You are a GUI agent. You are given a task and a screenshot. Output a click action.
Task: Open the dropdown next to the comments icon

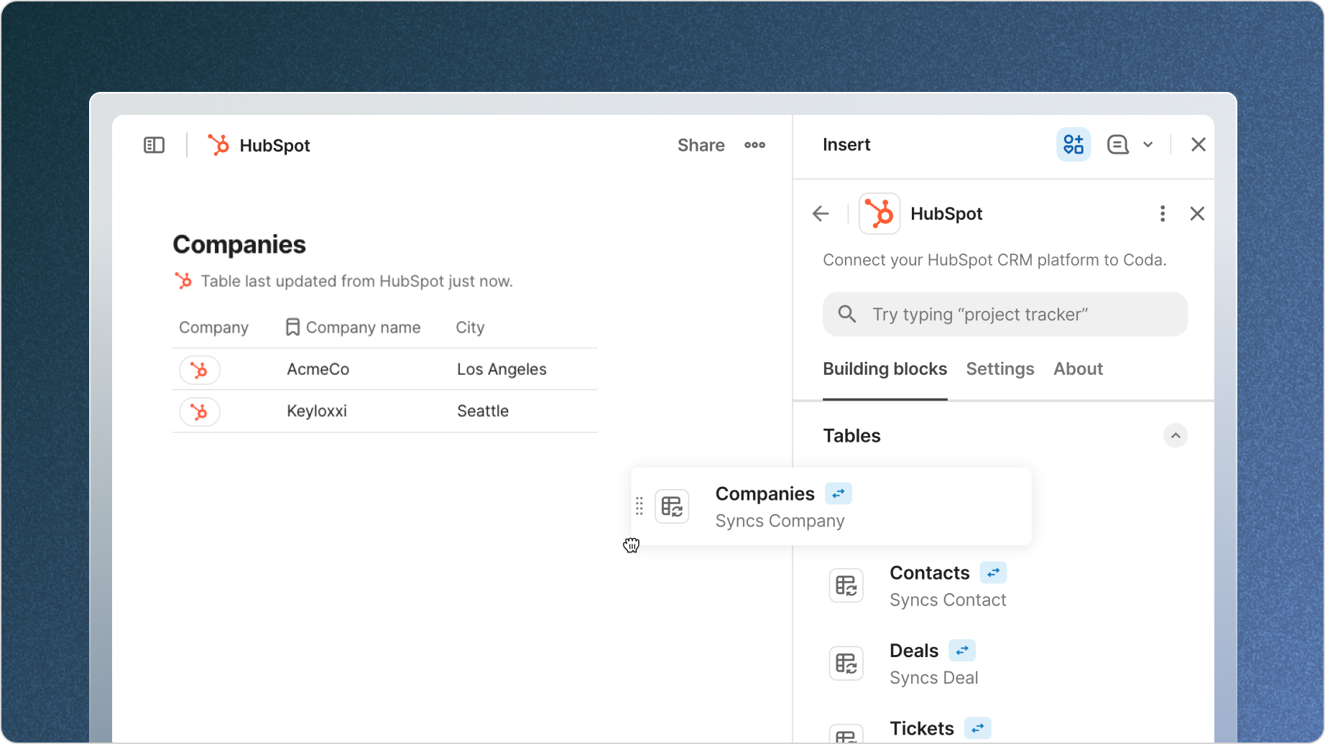point(1150,144)
